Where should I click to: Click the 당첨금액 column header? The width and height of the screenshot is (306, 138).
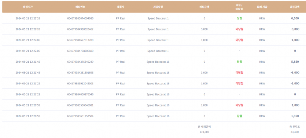click(x=295, y=7)
